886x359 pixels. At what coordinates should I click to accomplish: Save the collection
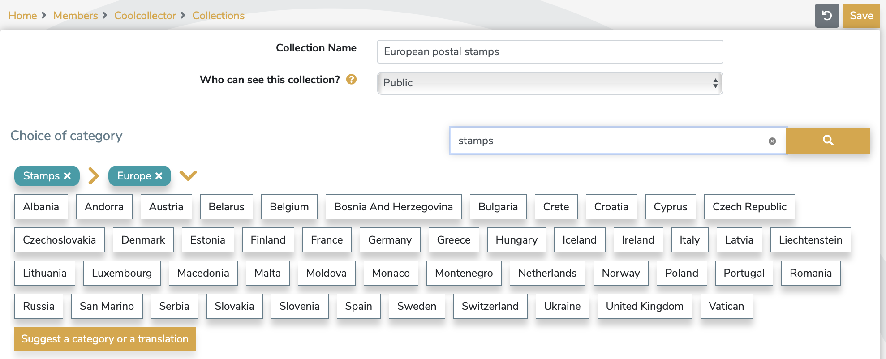point(861,16)
